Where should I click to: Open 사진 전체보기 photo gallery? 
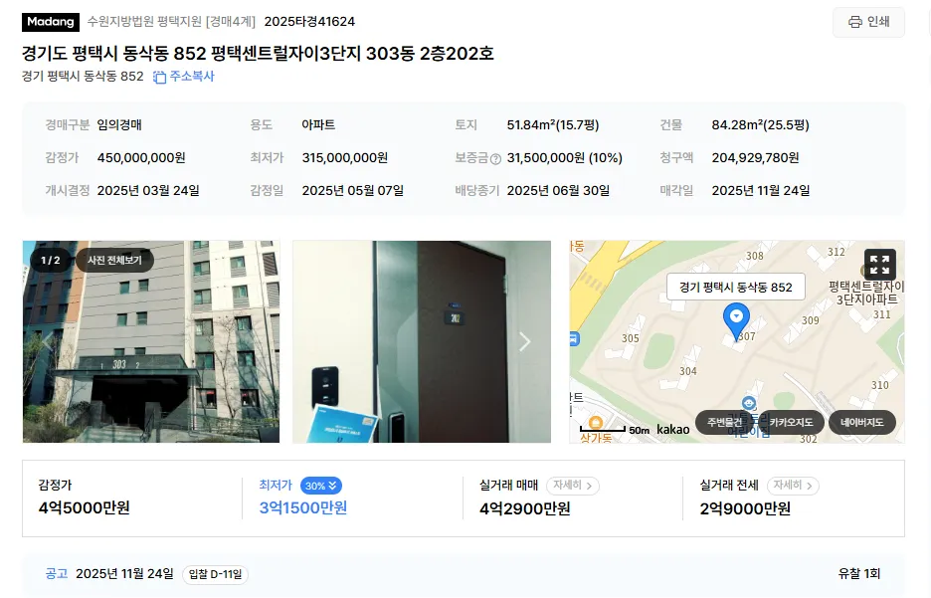[114, 260]
